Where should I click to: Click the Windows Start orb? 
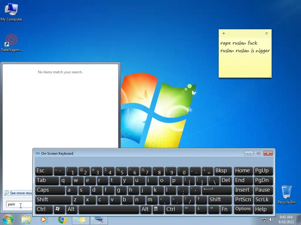(x=8, y=219)
